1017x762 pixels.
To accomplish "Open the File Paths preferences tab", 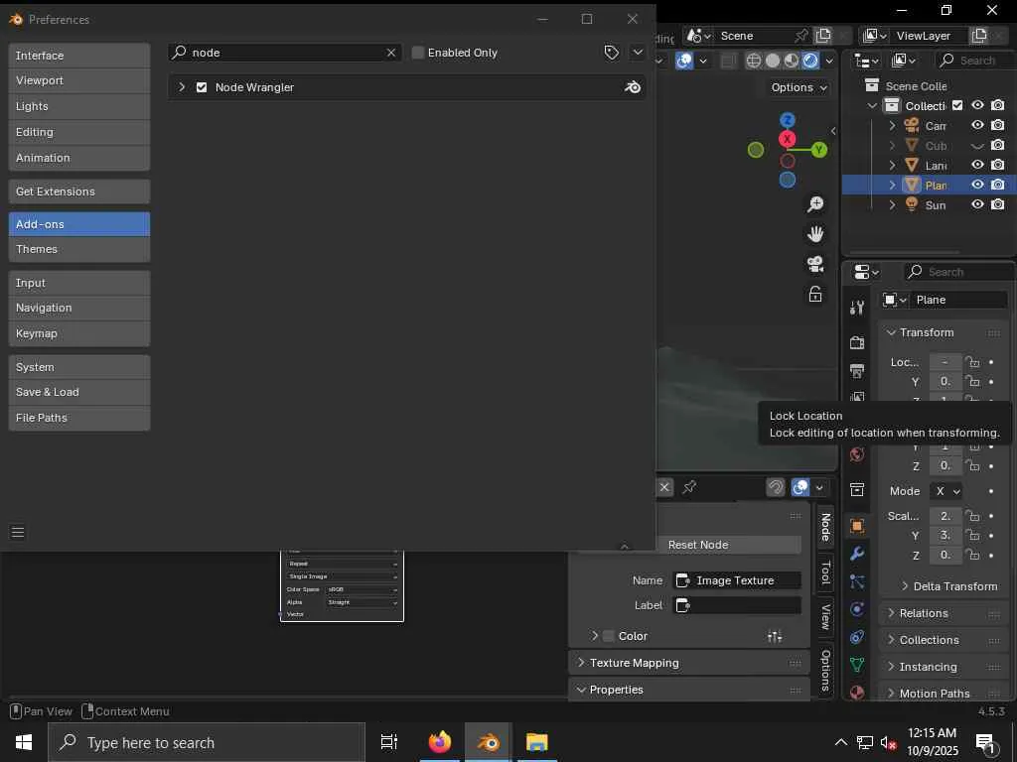I will [x=79, y=418].
